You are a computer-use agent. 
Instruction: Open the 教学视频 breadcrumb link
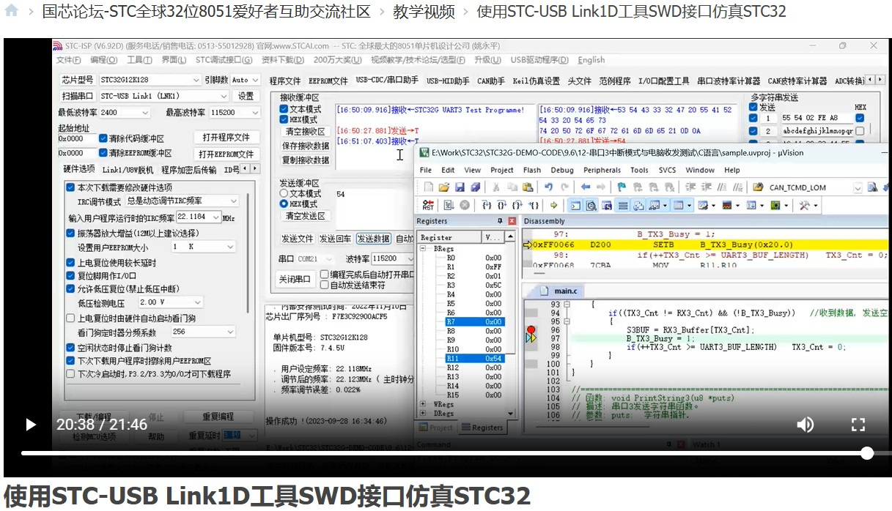coord(424,11)
